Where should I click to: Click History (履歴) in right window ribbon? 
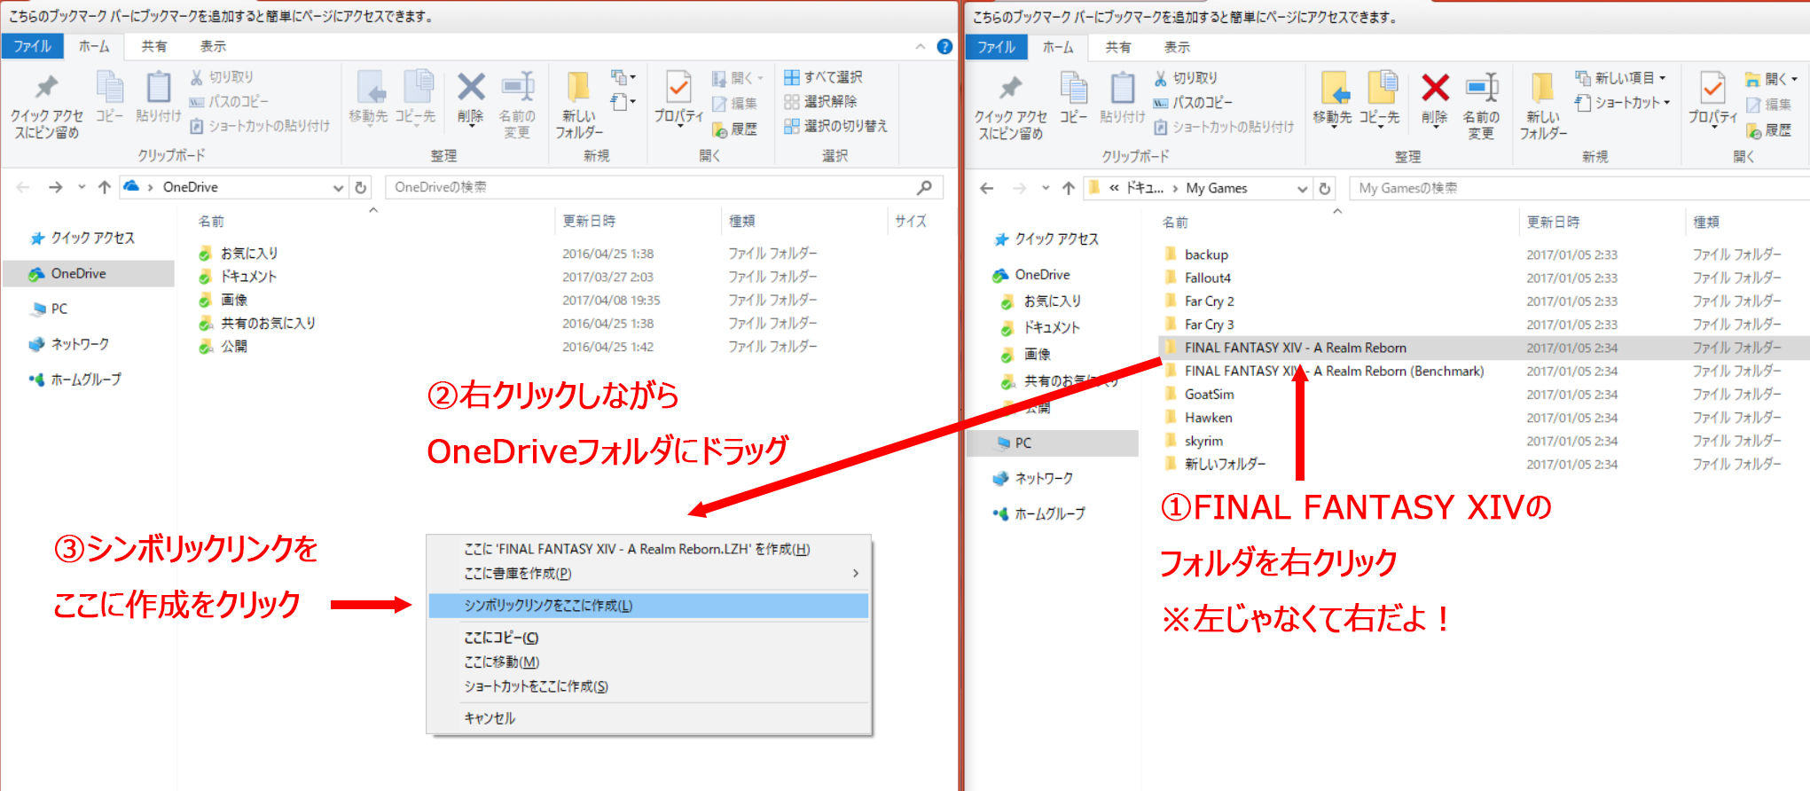click(x=1768, y=130)
